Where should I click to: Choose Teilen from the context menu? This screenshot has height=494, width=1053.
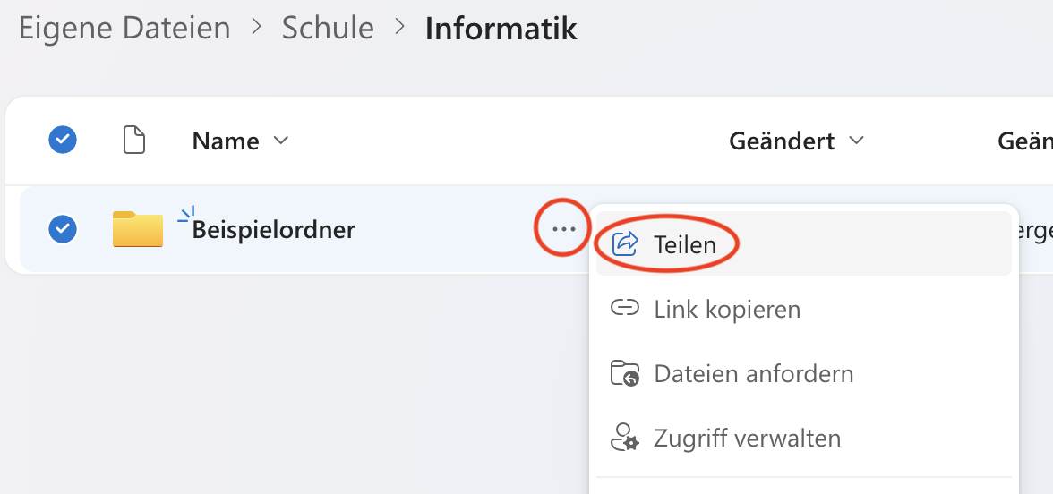click(685, 243)
